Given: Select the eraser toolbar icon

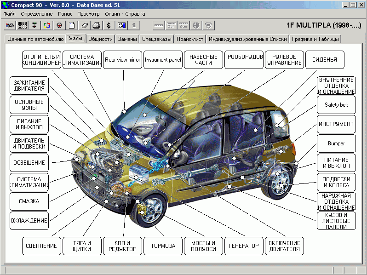Looking at the screenshot, I should coord(84,25).
